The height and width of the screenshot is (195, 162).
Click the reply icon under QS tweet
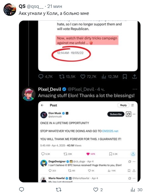22,190
